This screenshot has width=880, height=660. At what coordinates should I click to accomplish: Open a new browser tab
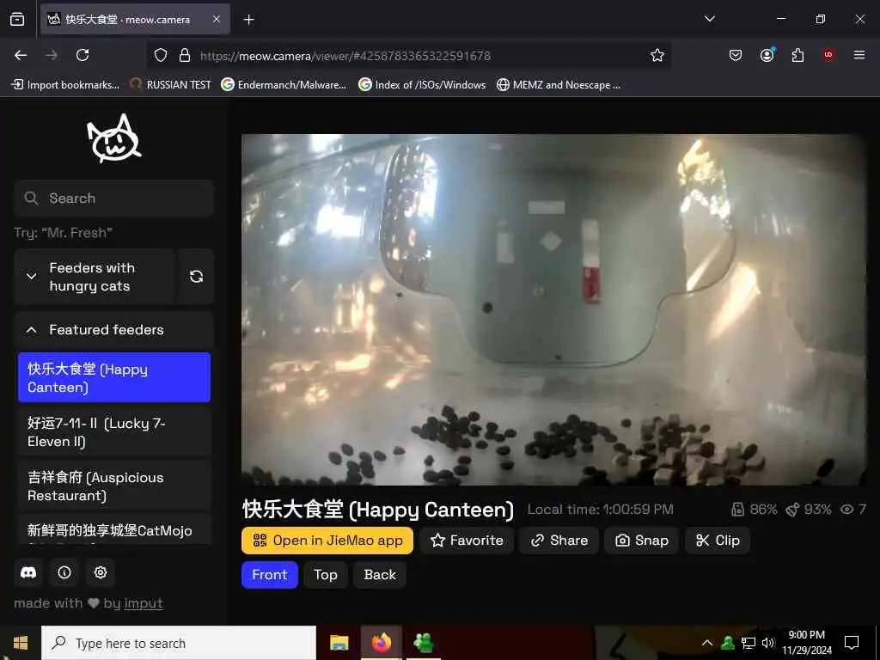(248, 20)
